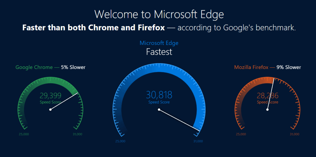The width and height of the screenshot is (316, 157).
Task: Click the 25,000 minimum label on the Edge gauge
Action: 120,142
